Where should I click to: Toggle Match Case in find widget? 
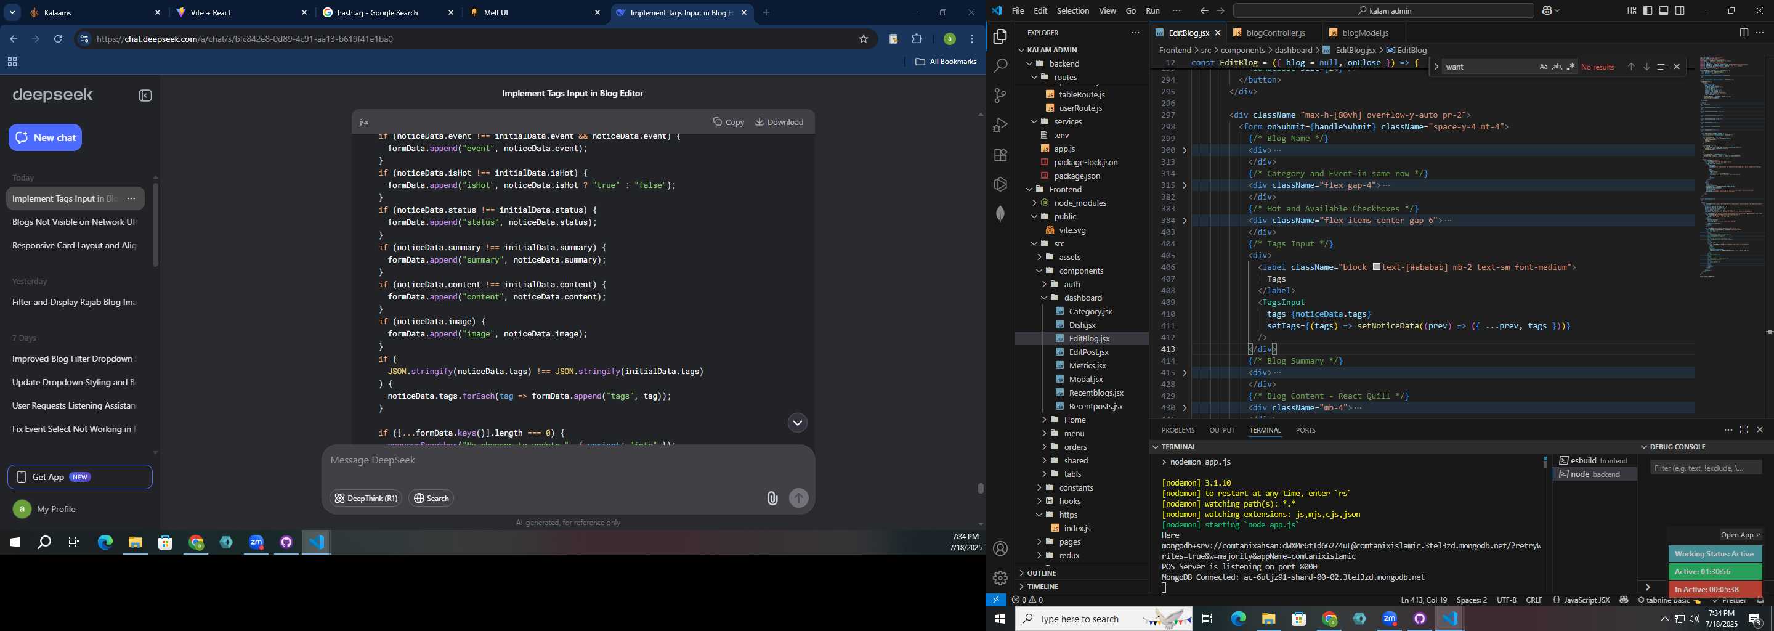1543,67
